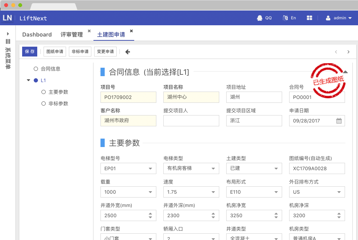Click the 项目号 input field
The width and height of the screenshot is (358, 240).
pos(128,97)
